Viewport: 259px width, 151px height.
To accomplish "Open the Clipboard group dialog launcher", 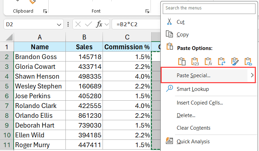I will [45, 12].
